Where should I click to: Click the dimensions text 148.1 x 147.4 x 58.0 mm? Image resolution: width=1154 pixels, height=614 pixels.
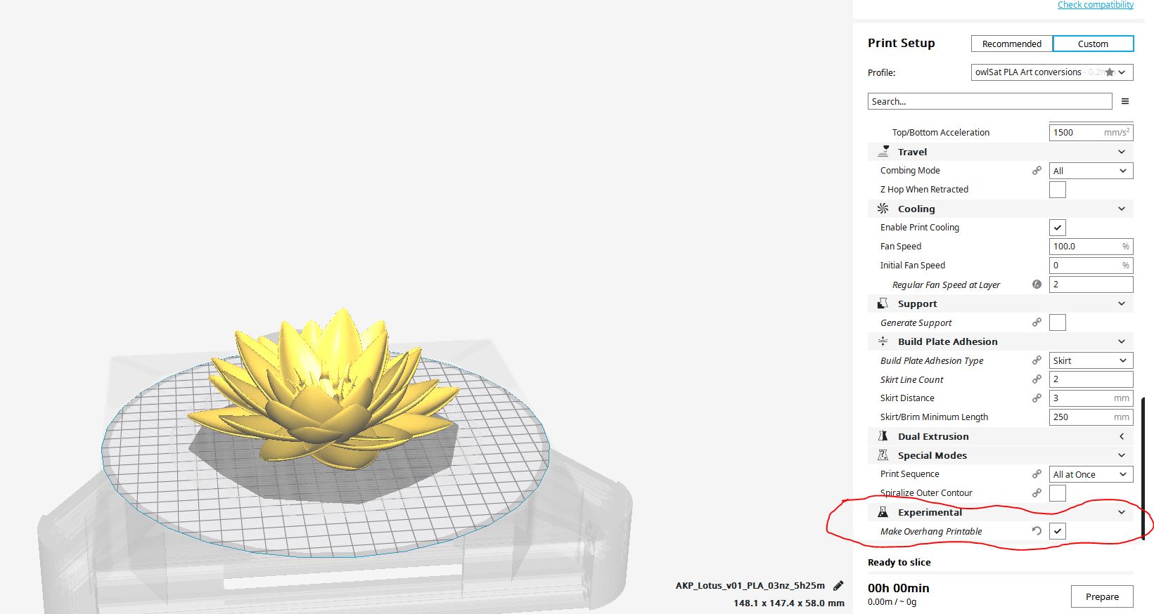coord(789,603)
